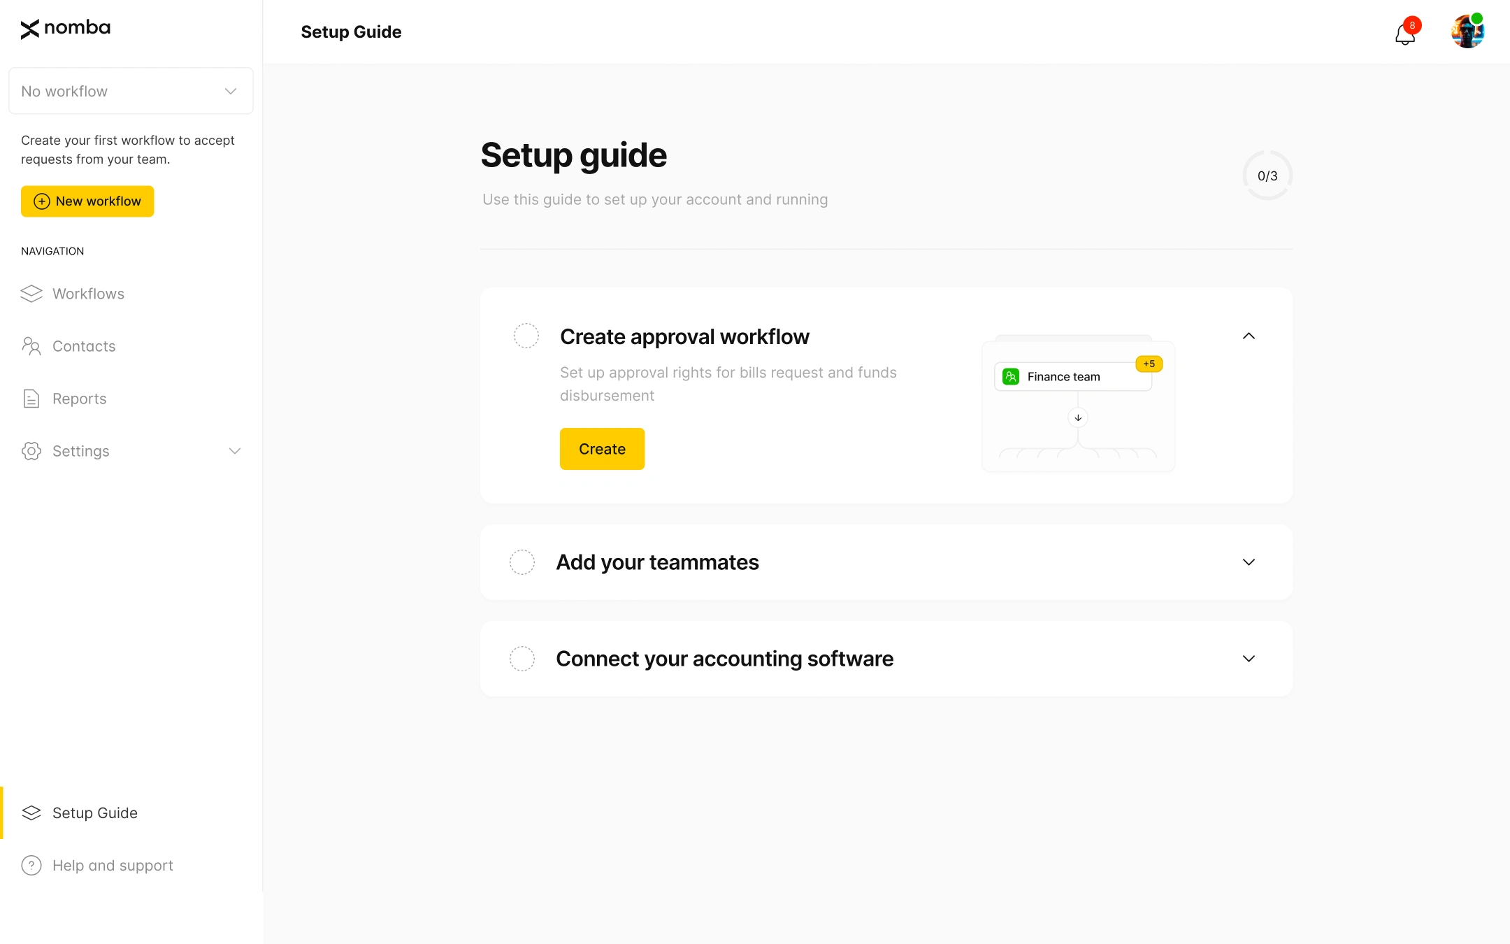Open Reports via its document icon

click(x=31, y=398)
